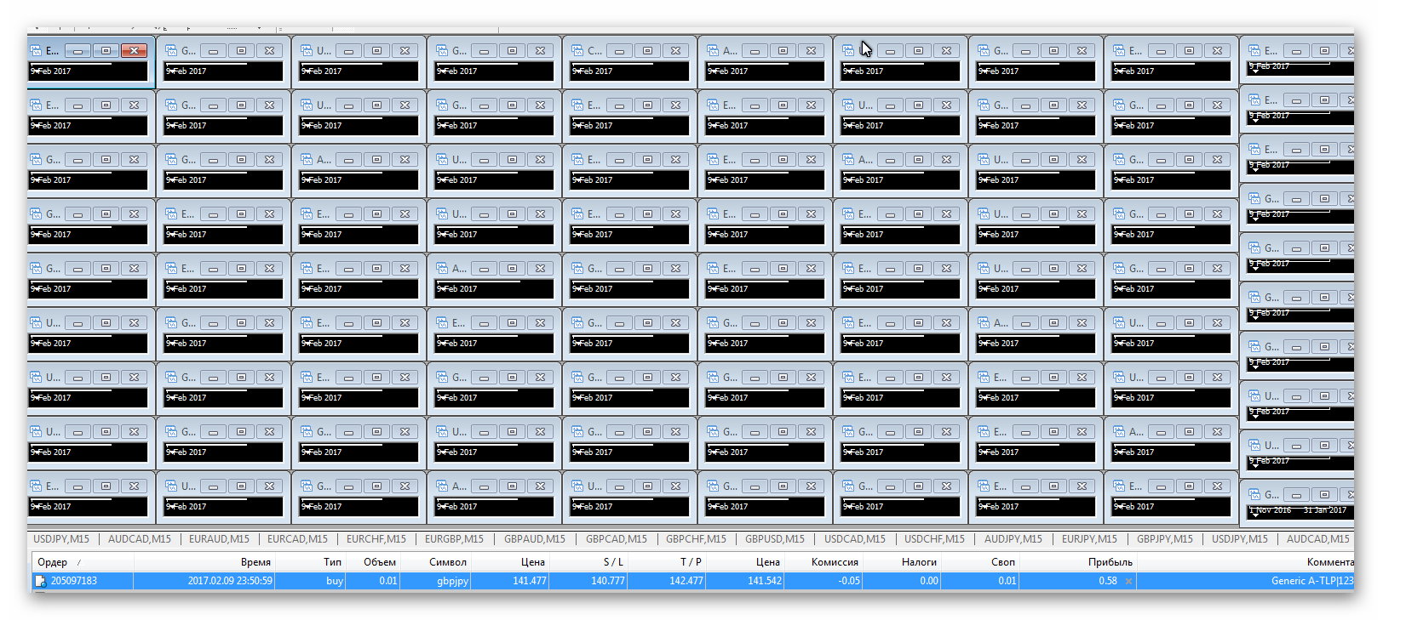Viewport: 1406px width, 620px height.
Task: Sort orders by the Своп column header
Action: (979, 562)
